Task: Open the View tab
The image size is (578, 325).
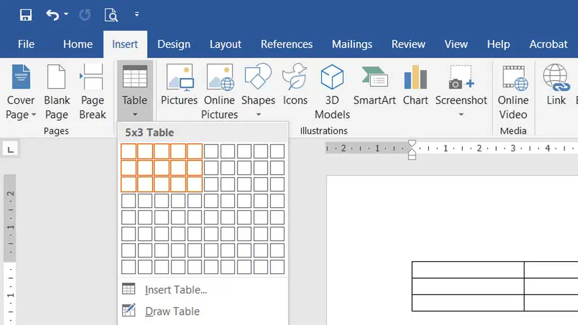Action: [456, 44]
